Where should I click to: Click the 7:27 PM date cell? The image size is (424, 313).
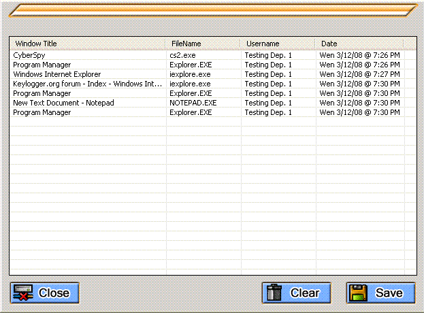359,74
